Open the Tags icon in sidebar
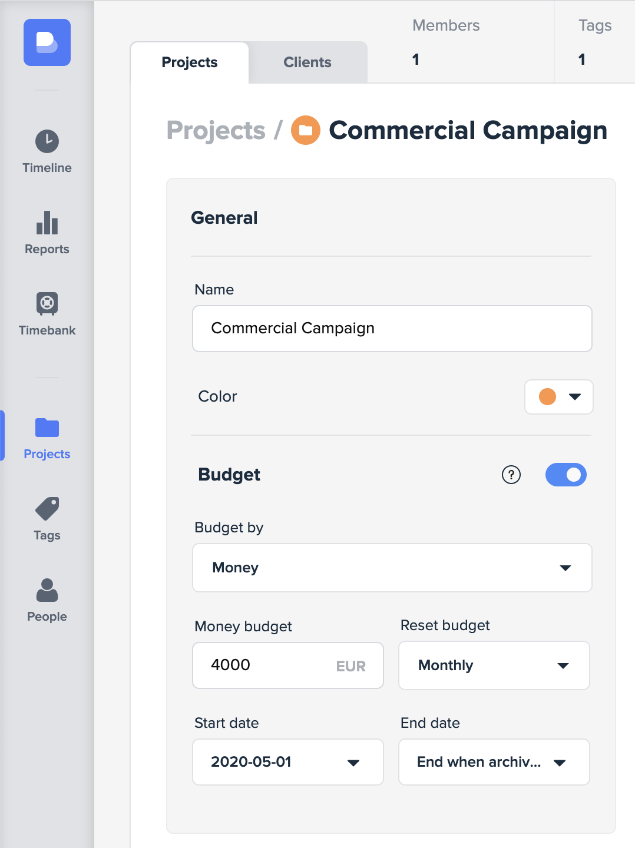 click(47, 509)
